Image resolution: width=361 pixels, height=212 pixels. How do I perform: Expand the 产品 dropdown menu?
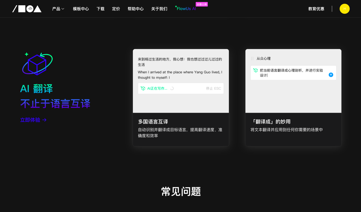(x=58, y=9)
